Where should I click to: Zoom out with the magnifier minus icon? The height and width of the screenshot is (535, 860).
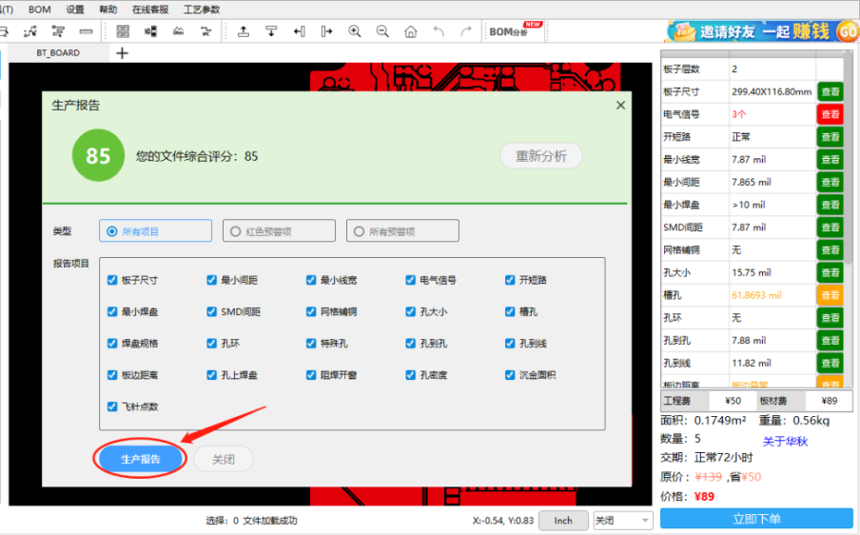tap(382, 31)
